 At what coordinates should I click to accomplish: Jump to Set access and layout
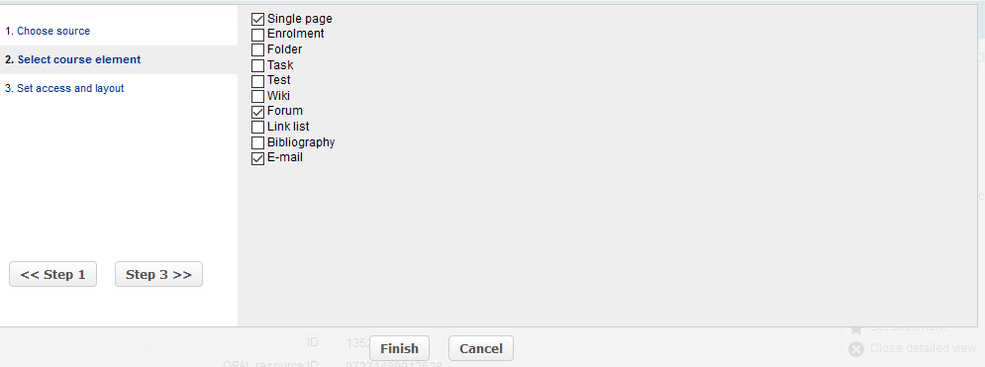70,88
